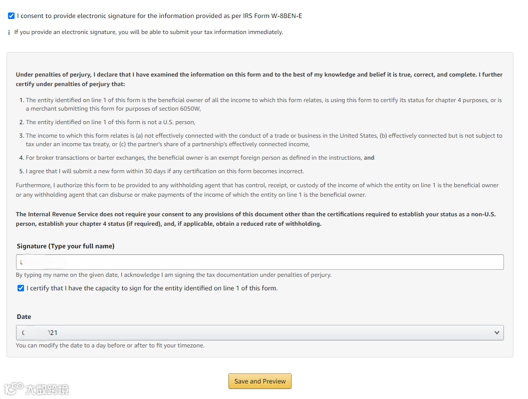Click the 'Furthermore, I authorize this form' paragraph
Viewport: 528px width, 399px height.
pos(257,190)
